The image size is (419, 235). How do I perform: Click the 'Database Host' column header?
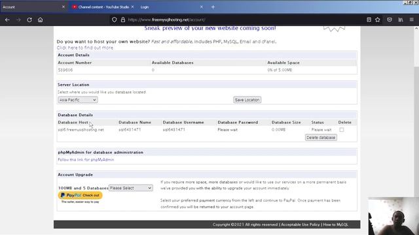pyautogui.click(x=73, y=122)
